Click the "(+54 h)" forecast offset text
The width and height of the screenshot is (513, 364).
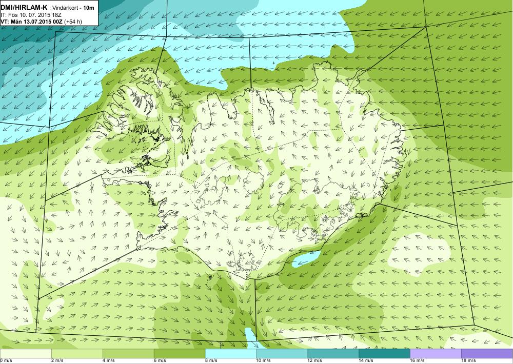pos(73,22)
